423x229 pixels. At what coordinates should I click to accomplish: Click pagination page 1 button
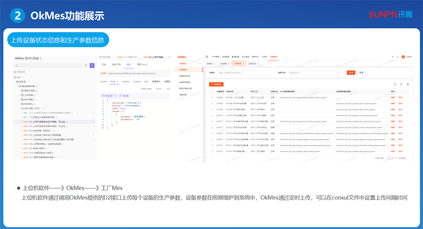point(389,158)
